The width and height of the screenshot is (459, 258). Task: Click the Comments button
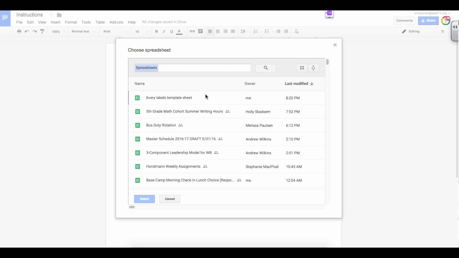pyautogui.click(x=404, y=20)
